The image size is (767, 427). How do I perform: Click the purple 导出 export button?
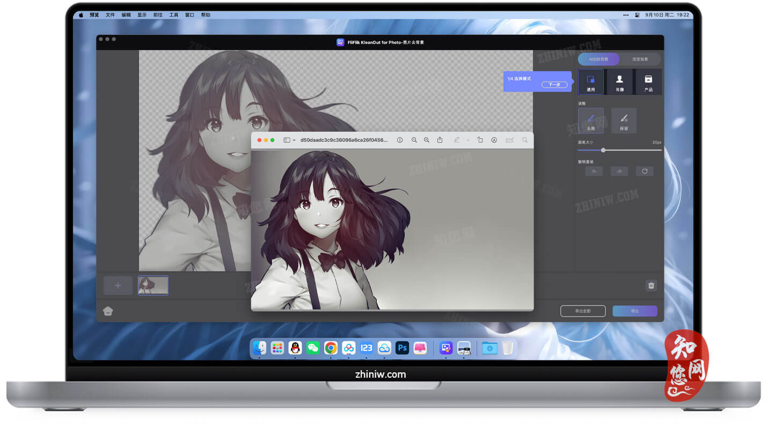pos(635,311)
